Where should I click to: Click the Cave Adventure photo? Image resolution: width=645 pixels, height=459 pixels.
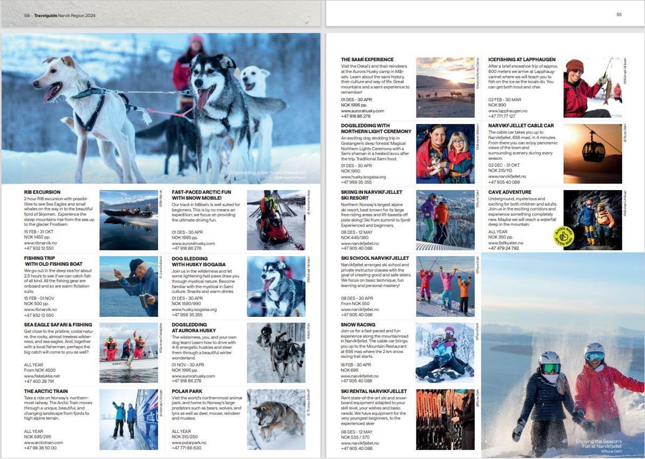[592, 220]
